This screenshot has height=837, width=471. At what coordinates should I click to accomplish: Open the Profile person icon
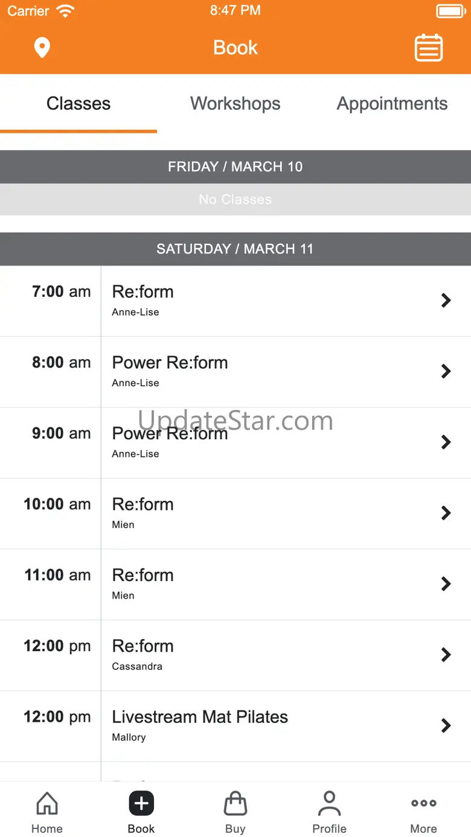point(329,804)
